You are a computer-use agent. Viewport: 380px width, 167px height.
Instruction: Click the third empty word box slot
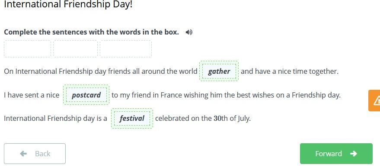coord(126,49)
